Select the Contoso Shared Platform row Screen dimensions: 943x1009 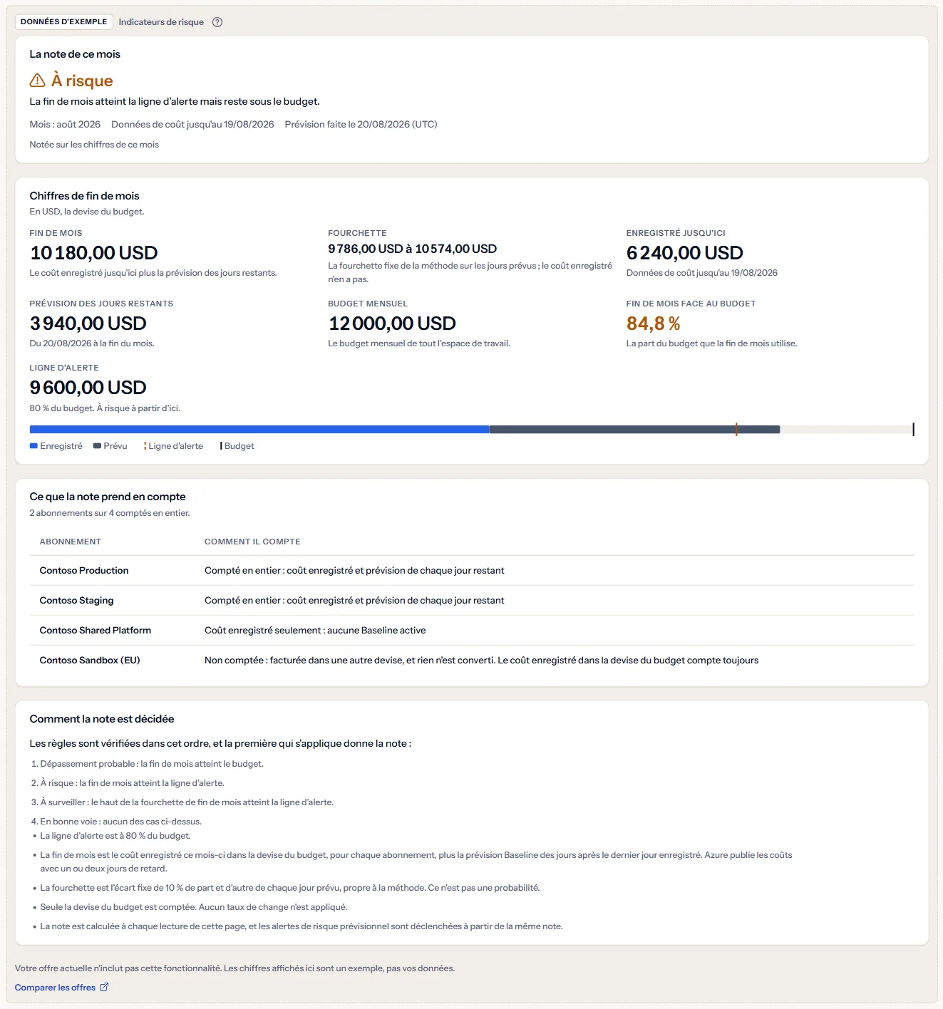pos(472,631)
